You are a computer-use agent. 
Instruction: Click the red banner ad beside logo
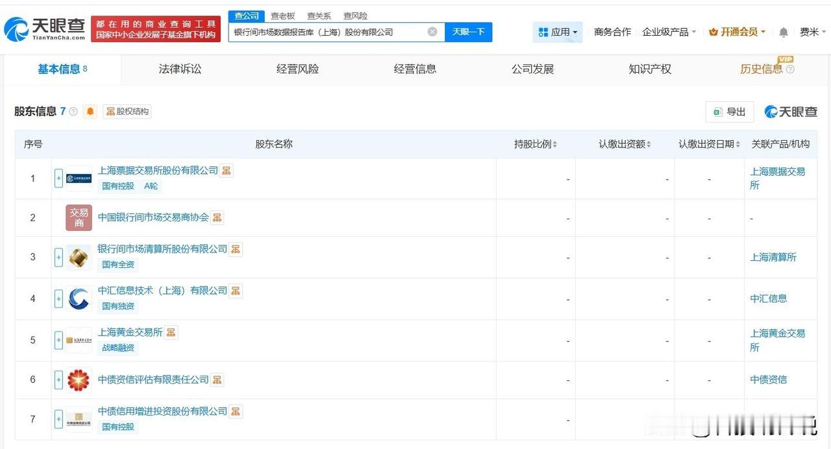point(156,29)
